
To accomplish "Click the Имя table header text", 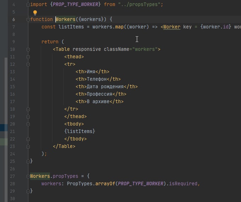I will (91, 72).
